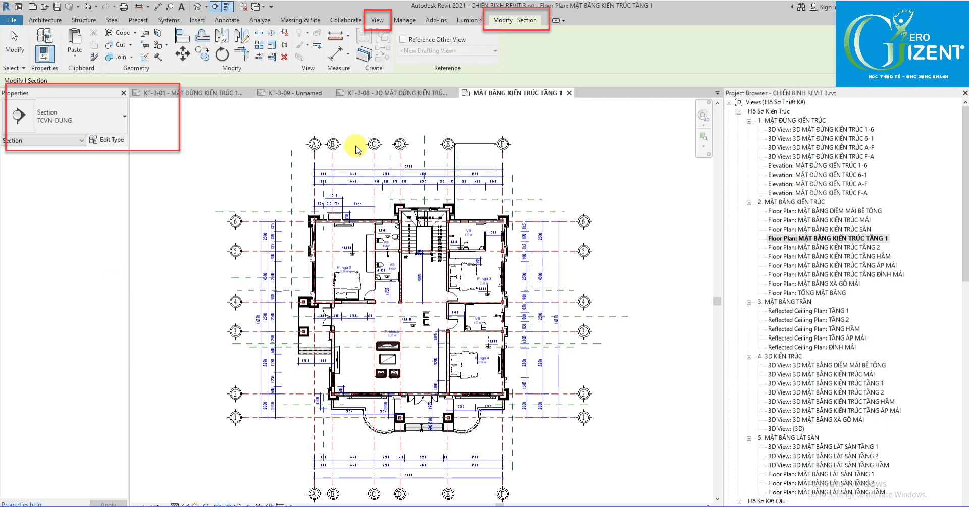Click the Split Element tool
The image size is (969, 507).
pyautogui.click(x=259, y=33)
